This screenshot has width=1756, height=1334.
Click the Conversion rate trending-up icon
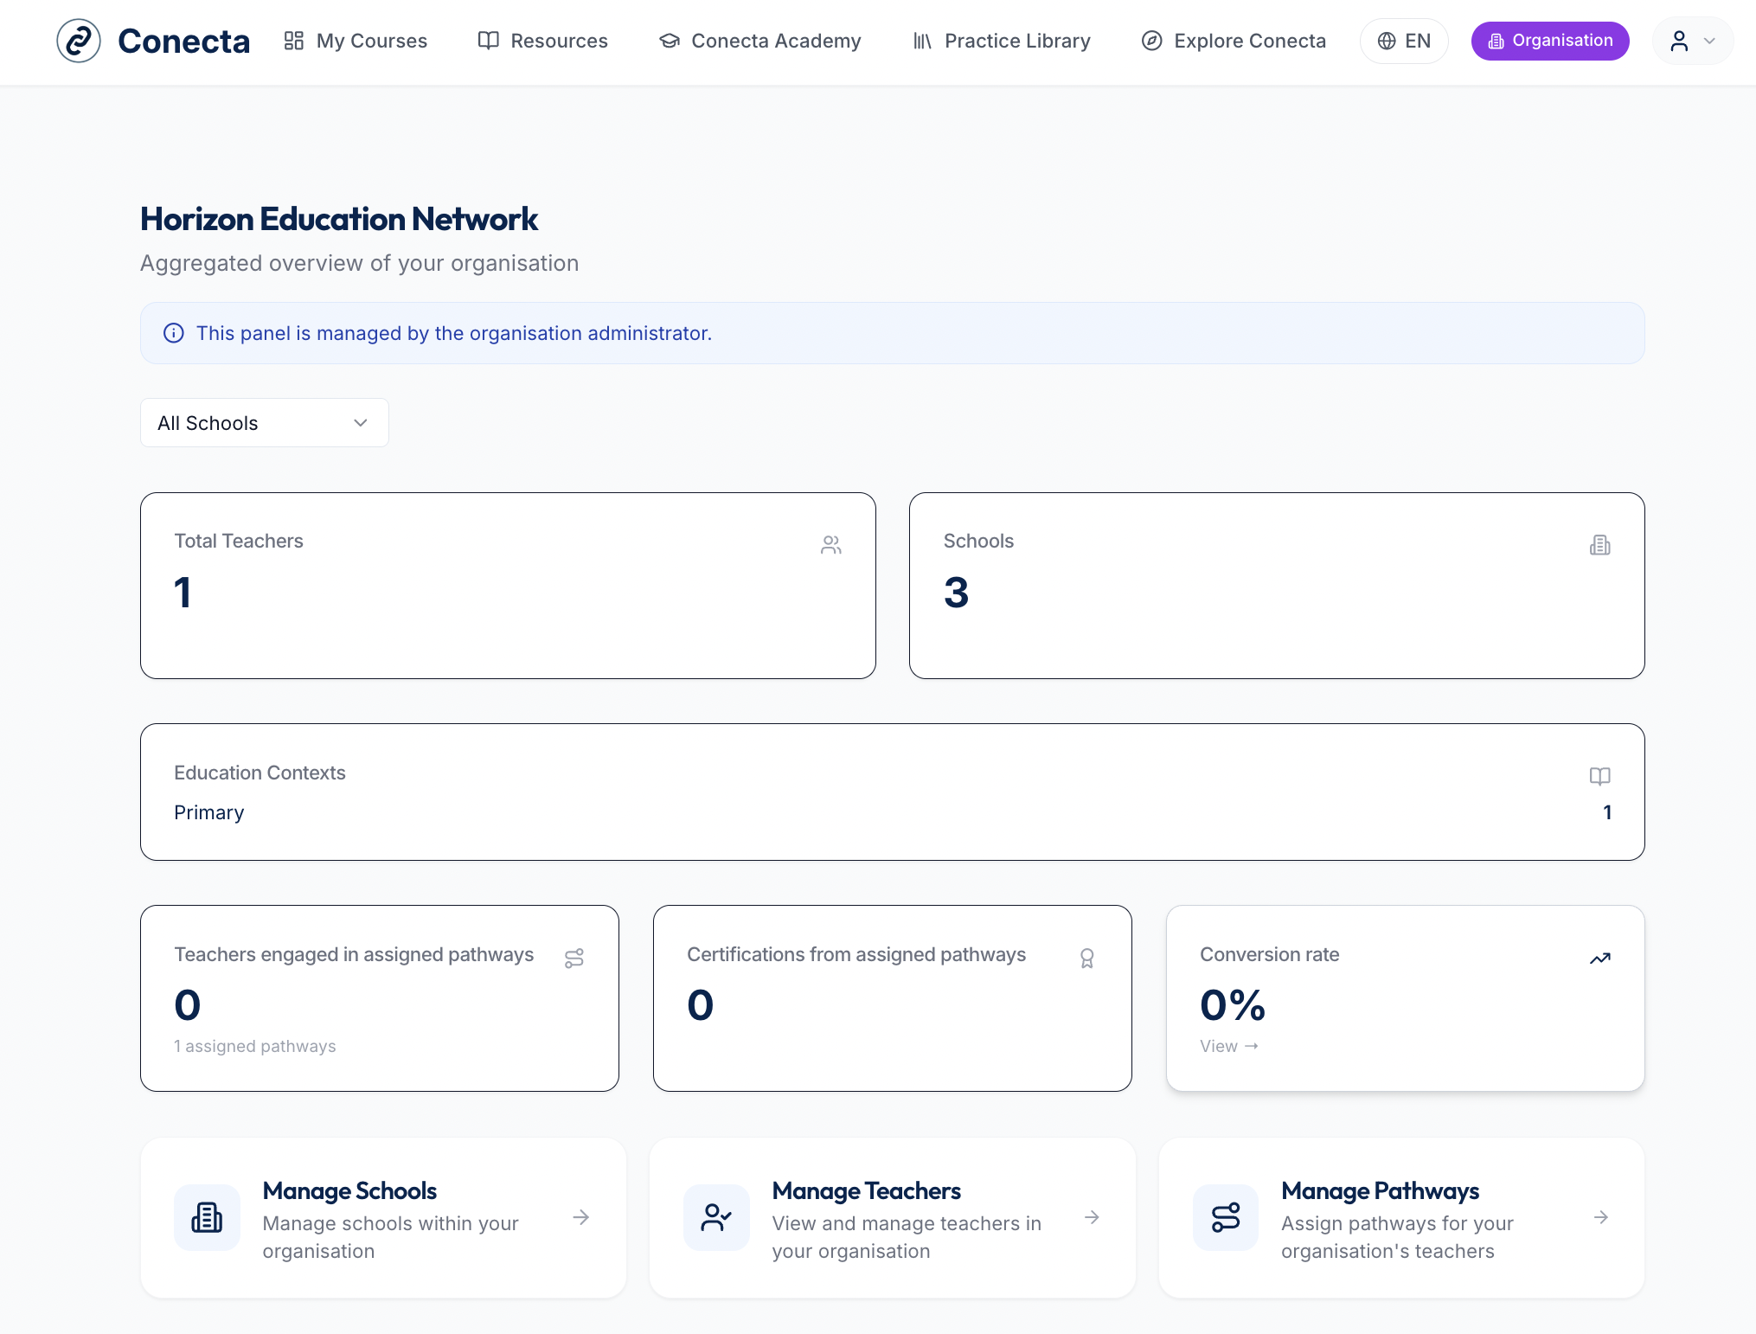1599,959
